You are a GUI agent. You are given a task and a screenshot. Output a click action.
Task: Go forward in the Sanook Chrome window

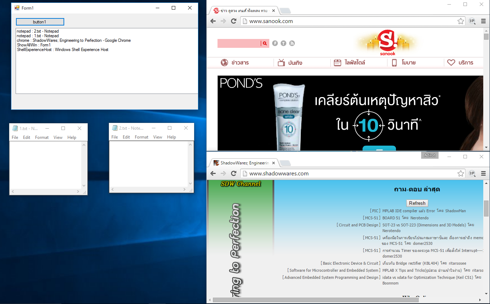click(223, 21)
